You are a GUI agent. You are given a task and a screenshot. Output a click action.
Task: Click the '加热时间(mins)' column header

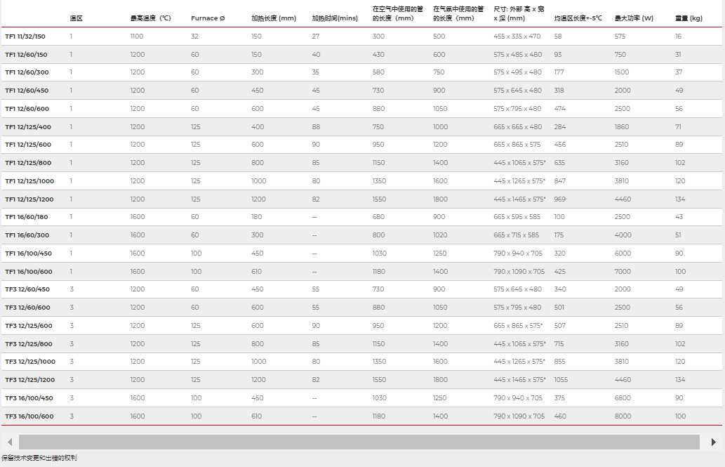pyautogui.click(x=335, y=18)
